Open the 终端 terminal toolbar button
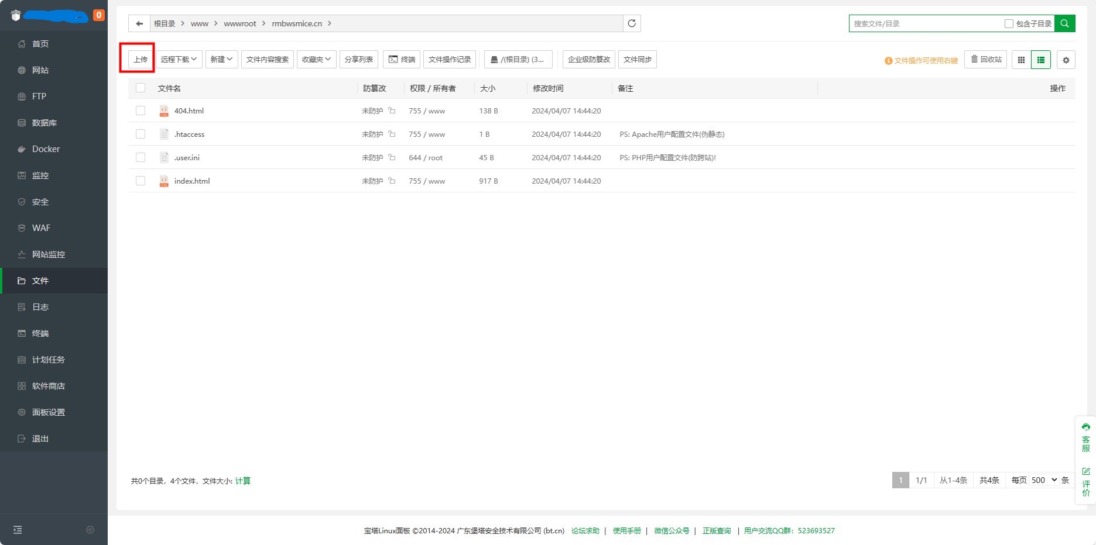The width and height of the screenshot is (1096, 545). click(402, 59)
